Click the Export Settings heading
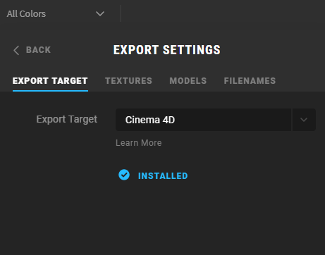Screen dimensions: 325x255 click(167, 50)
